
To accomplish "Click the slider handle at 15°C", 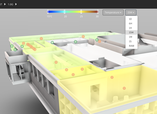I will click(x=48, y=12).
